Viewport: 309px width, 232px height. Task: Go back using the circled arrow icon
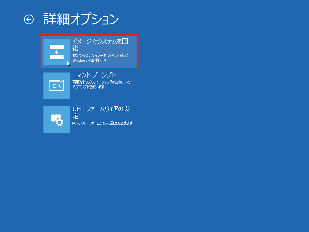tap(29, 19)
